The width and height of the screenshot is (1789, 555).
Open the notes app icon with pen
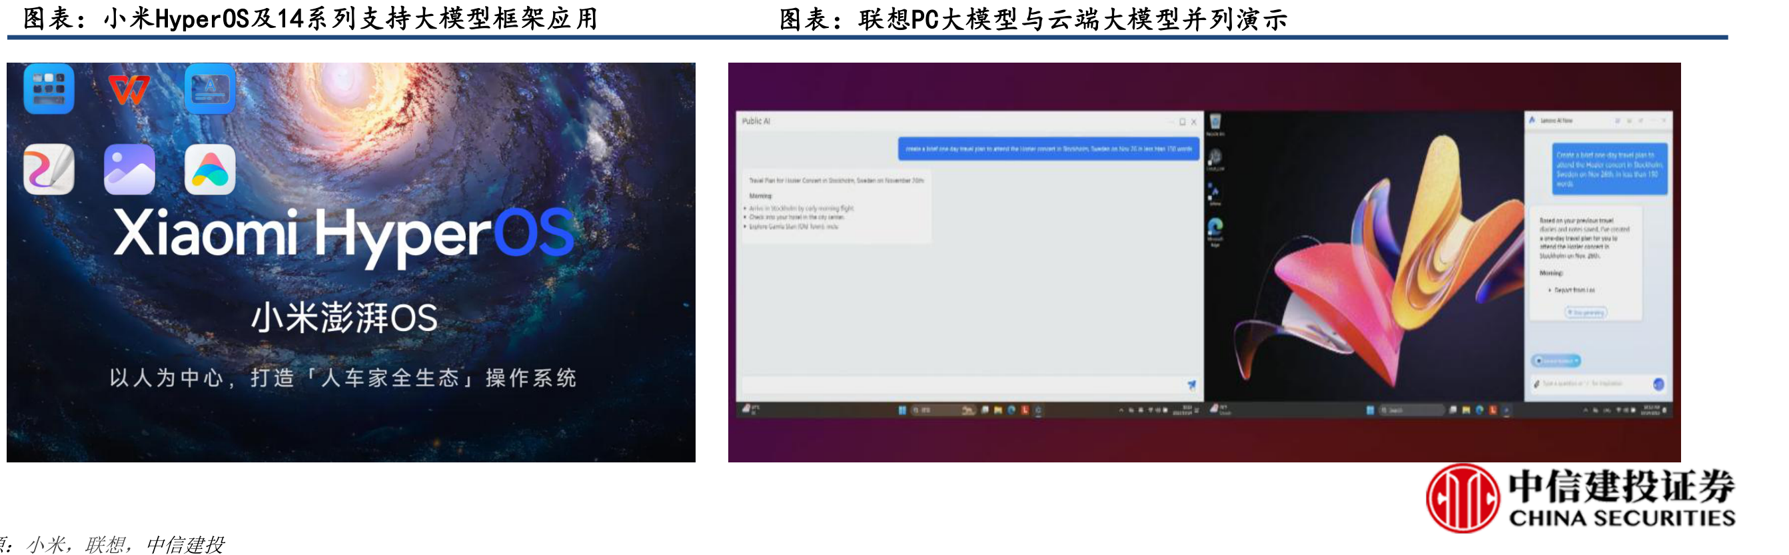(x=49, y=169)
